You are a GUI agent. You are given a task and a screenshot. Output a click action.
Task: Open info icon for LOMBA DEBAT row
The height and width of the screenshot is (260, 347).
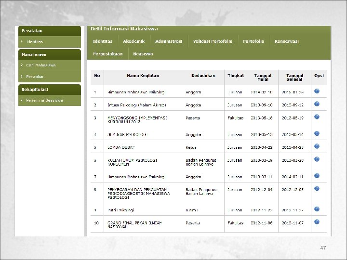click(x=317, y=146)
